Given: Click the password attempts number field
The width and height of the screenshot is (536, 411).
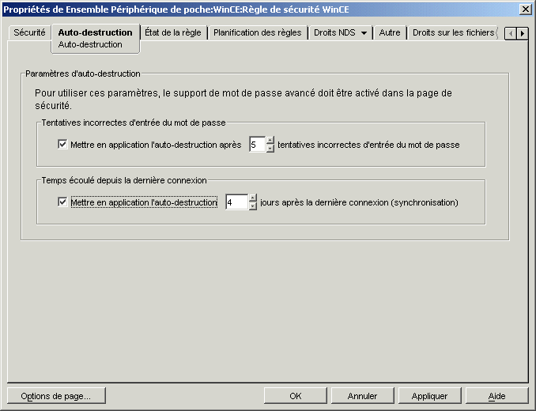Looking at the screenshot, I should (x=258, y=145).
